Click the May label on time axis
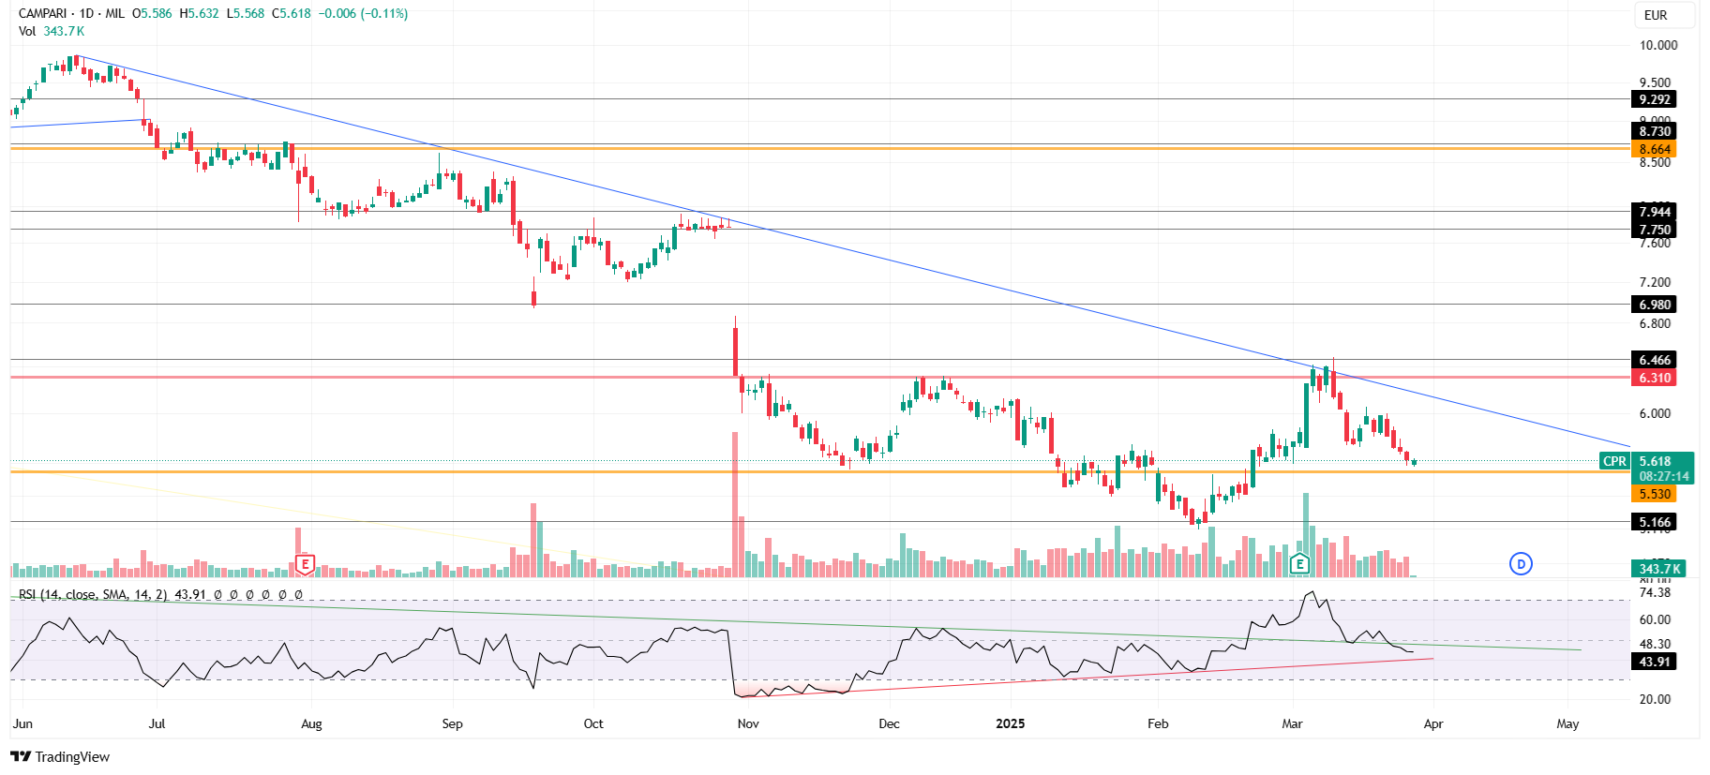Screen dimensions: 1710x775 pyautogui.click(x=1567, y=723)
